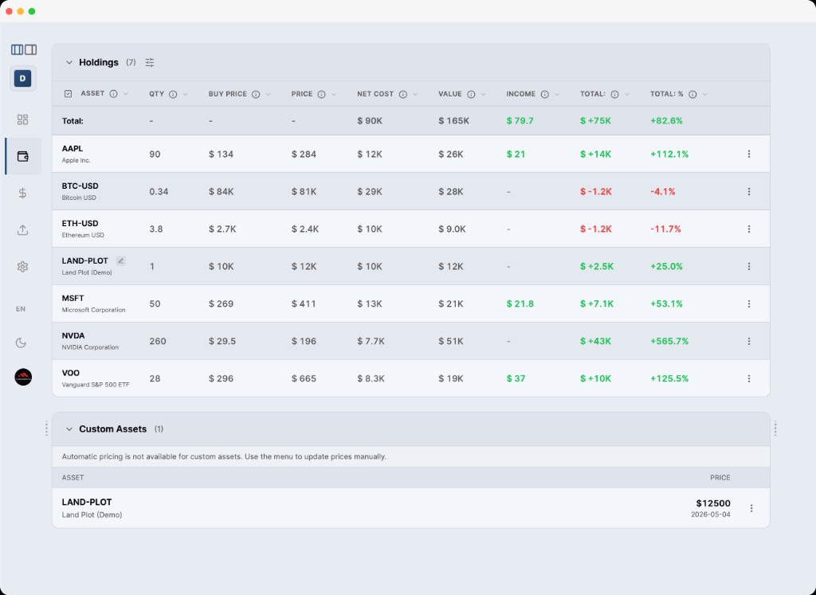This screenshot has height=595, width=816.
Task: Toggle the left sidebar layout icon
Action: pyautogui.click(x=18, y=49)
